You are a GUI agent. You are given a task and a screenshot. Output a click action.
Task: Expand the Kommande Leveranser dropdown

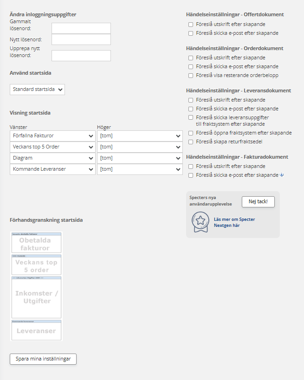(x=52, y=169)
